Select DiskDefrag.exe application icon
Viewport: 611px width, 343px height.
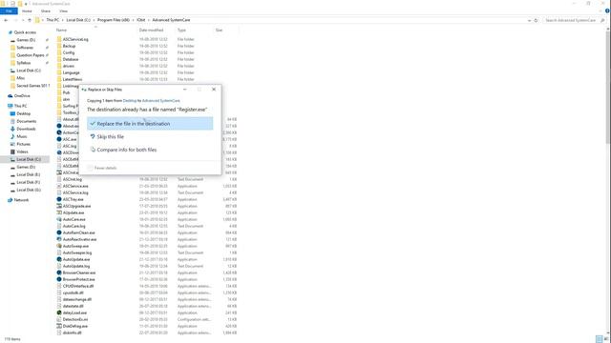tap(59, 326)
